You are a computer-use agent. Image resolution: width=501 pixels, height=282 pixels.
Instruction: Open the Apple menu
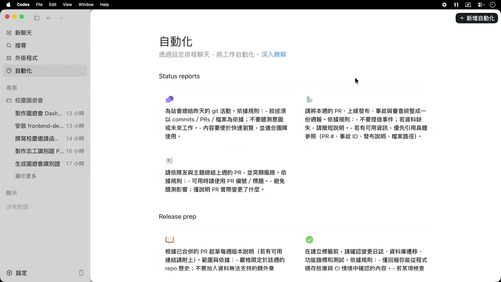click(x=8, y=5)
